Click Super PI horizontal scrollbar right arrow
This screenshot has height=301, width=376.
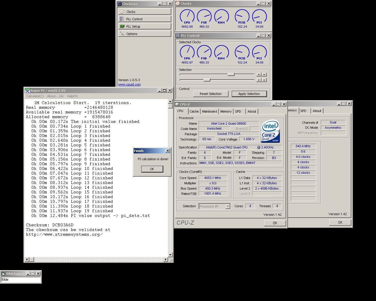coord(166,260)
